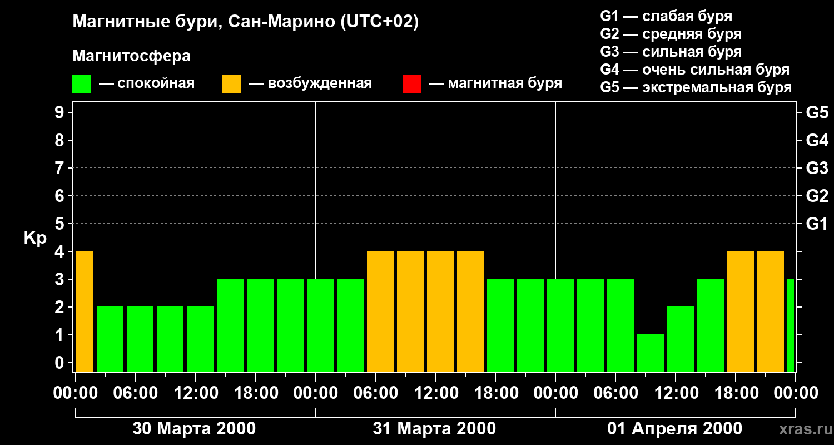Click the 'G1' right-axis label beside the chart

pos(817,224)
